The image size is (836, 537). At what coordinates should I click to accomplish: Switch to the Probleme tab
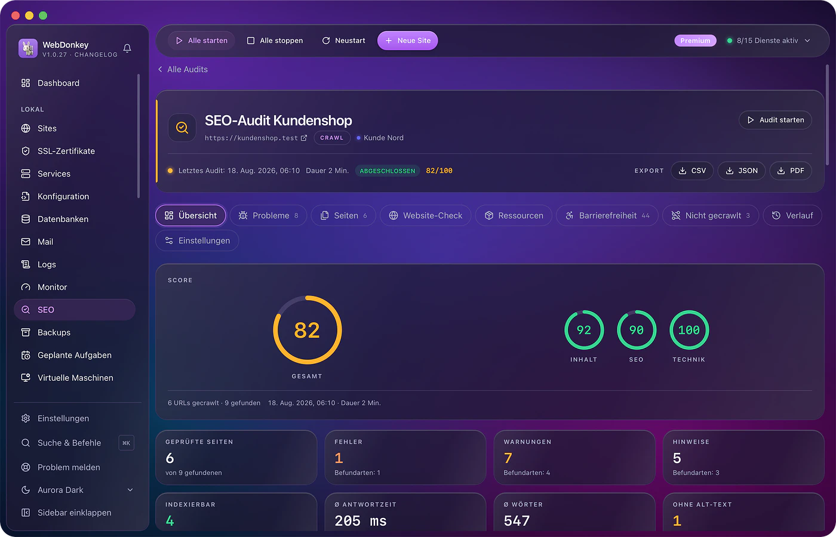[x=268, y=215]
